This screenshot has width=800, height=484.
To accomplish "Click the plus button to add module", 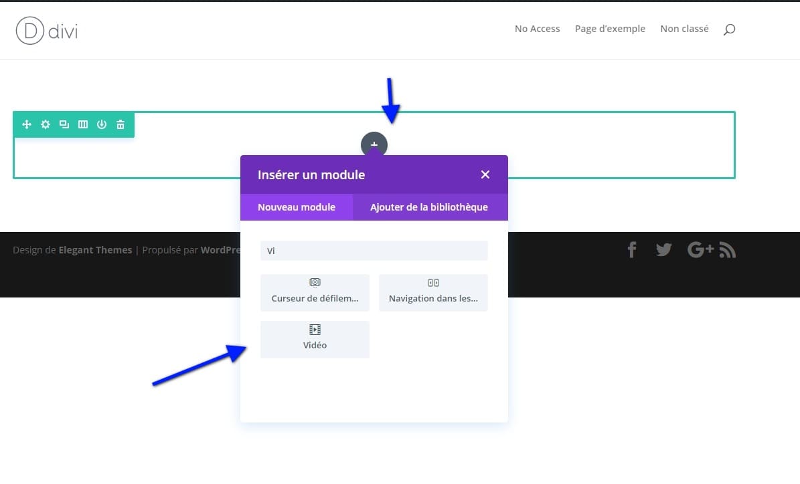I will click(374, 144).
